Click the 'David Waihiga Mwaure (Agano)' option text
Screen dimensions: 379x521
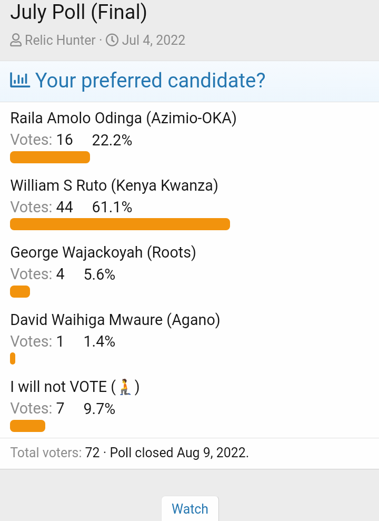click(115, 320)
